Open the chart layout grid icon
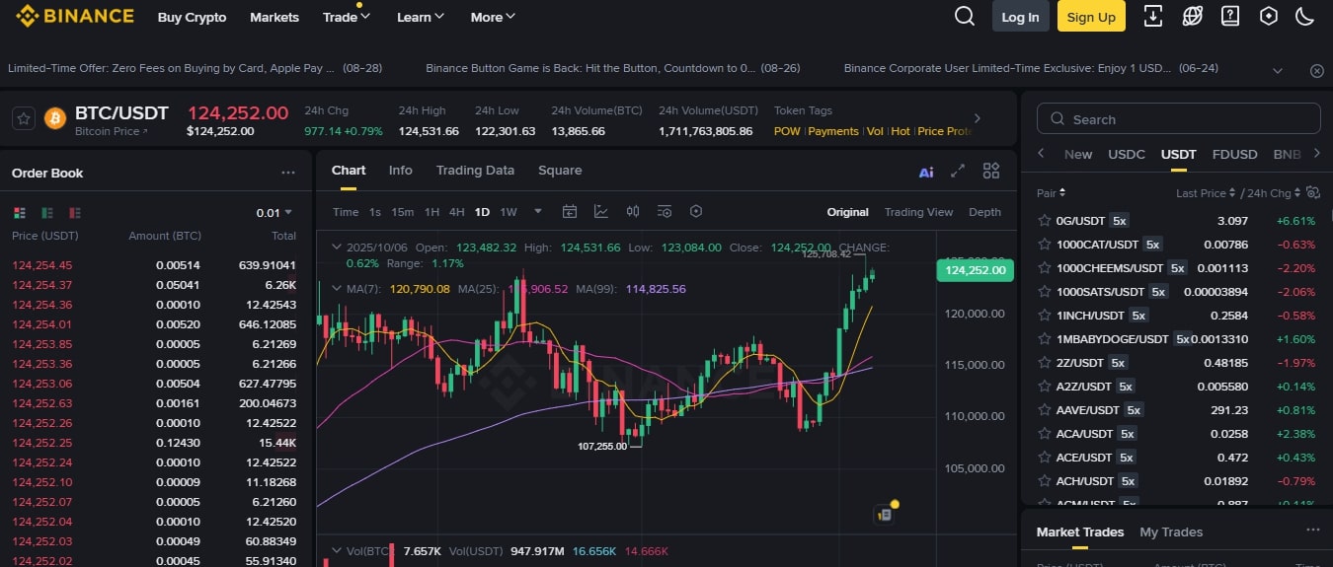The width and height of the screenshot is (1333, 567). pyautogui.click(x=991, y=171)
